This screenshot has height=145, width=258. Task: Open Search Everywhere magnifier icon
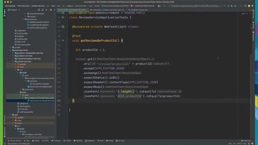click(246, 6)
